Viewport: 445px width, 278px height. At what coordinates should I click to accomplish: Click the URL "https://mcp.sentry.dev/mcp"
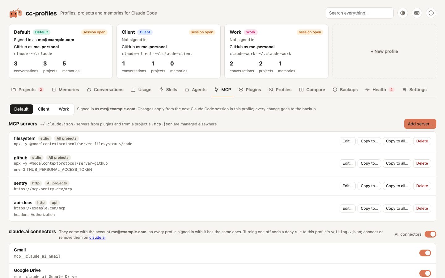point(43,189)
